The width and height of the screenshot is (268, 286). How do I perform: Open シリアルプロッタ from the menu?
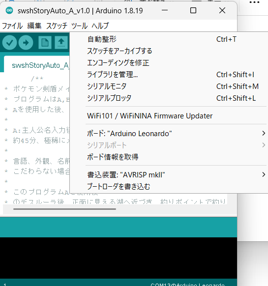click(x=169, y=98)
